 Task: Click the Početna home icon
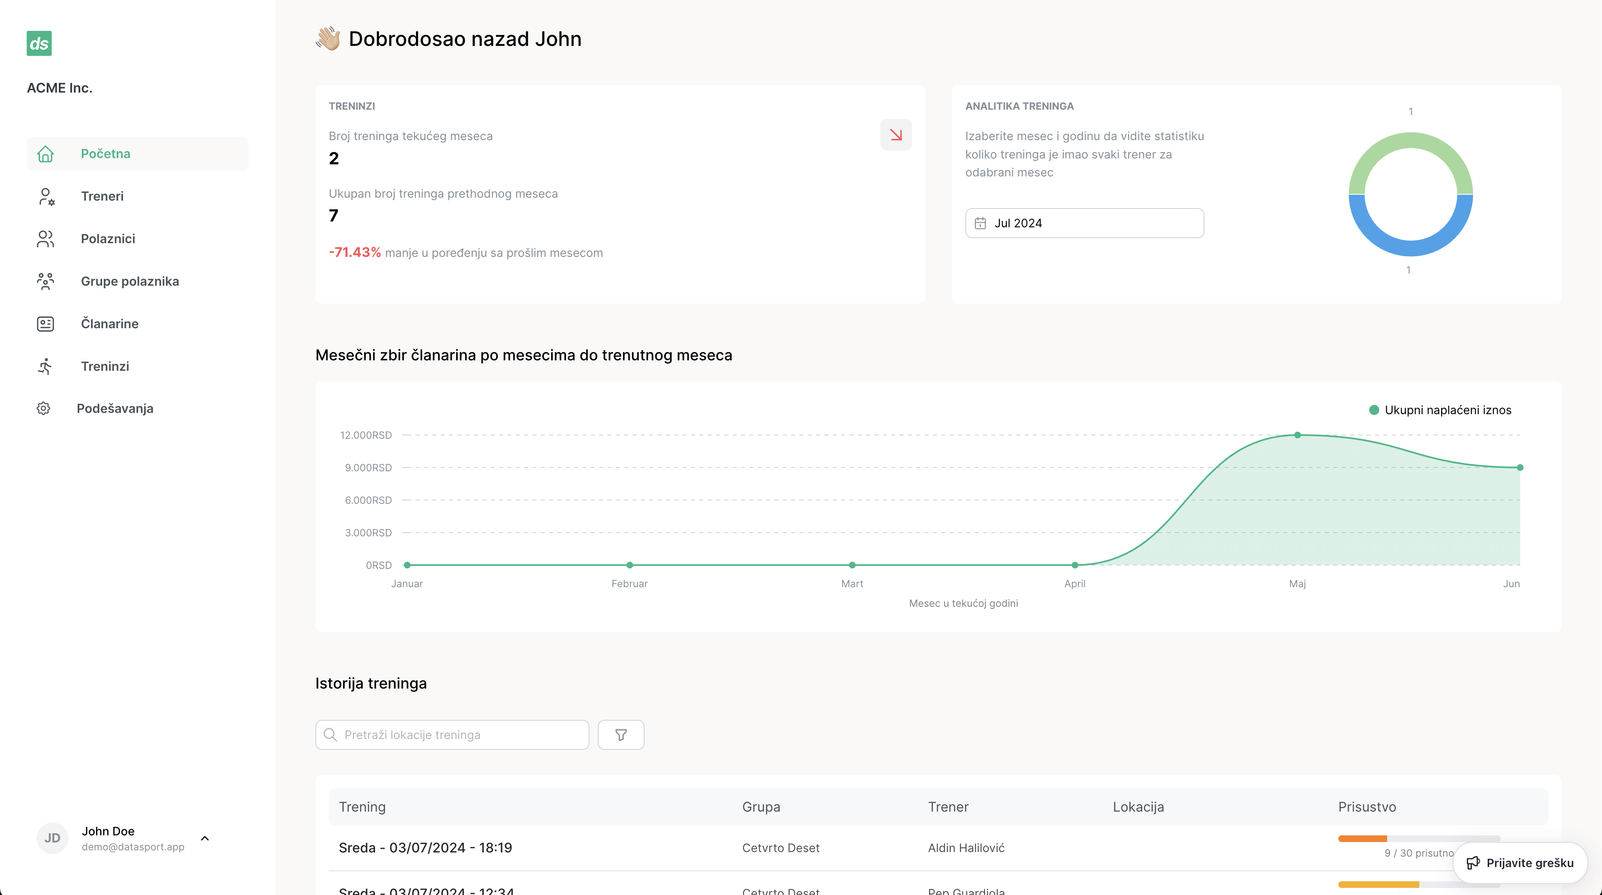pos(45,153)
